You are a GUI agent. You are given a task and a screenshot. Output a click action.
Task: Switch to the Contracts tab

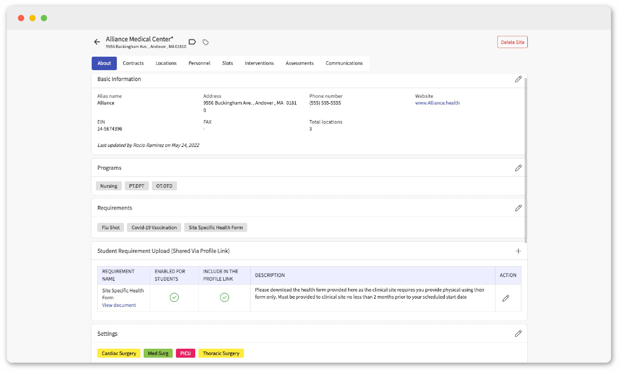[133, 63]
